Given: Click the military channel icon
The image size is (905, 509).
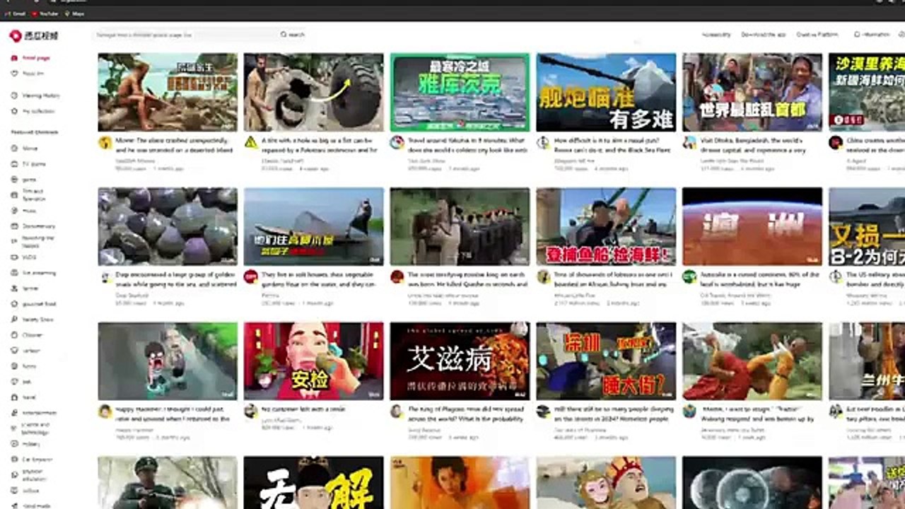Looking at the screenshot, I should click(x=15, y=444).
